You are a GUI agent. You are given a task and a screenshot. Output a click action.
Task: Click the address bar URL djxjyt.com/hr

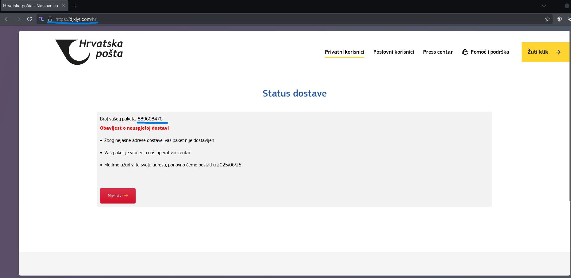tap(76, 19)
